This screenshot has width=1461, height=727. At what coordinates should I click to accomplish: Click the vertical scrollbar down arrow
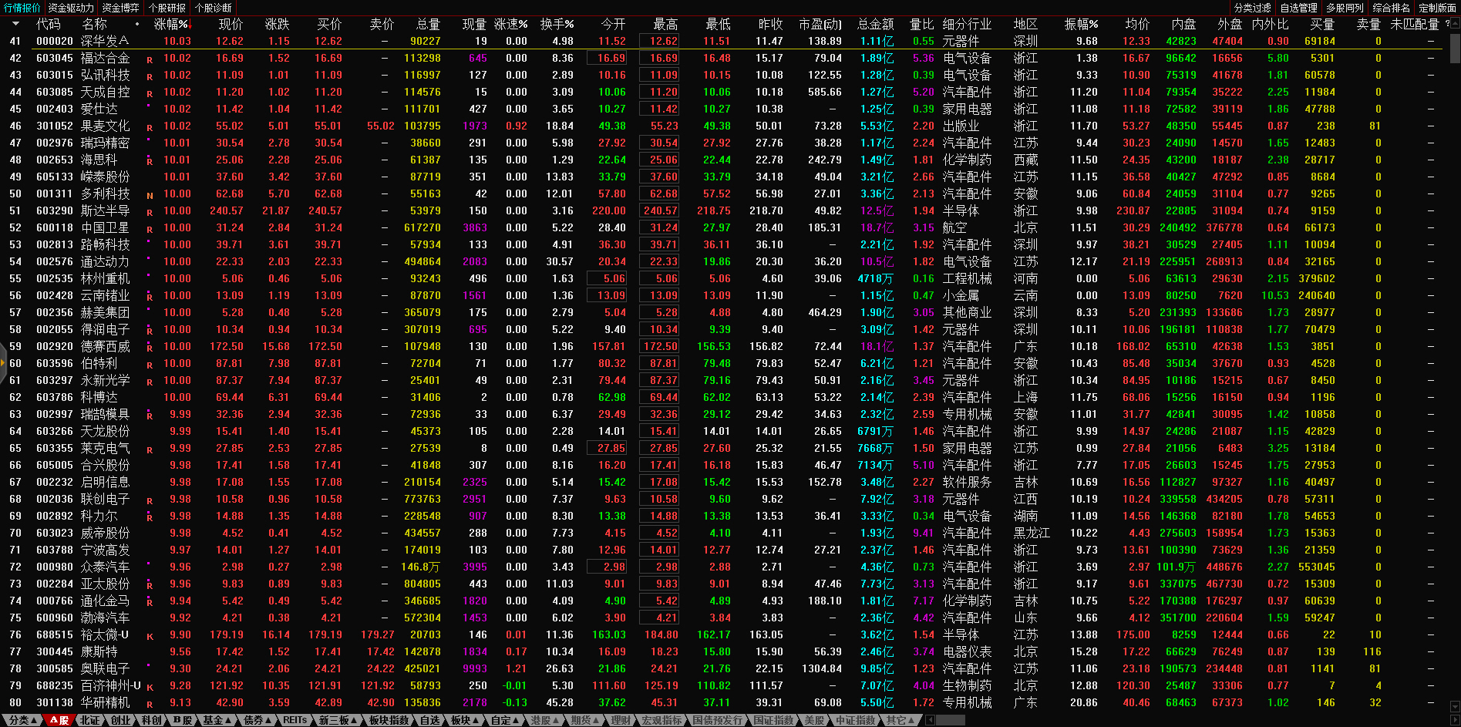click(1455, 706)
